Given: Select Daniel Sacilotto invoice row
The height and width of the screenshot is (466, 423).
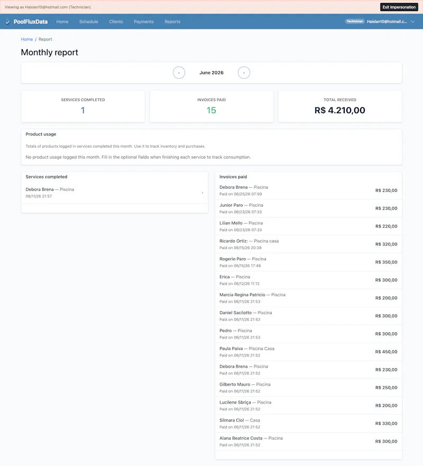Looking at the screenshot, I should tap(308, 316).
